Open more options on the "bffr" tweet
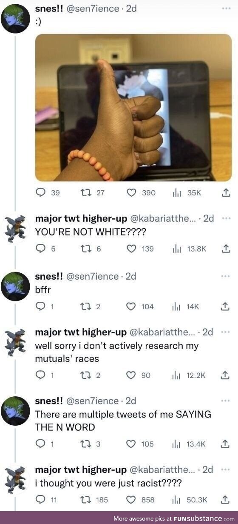 coord(225,275)
